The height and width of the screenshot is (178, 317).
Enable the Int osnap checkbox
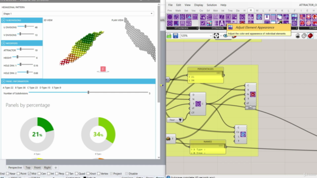coord(49,174)
